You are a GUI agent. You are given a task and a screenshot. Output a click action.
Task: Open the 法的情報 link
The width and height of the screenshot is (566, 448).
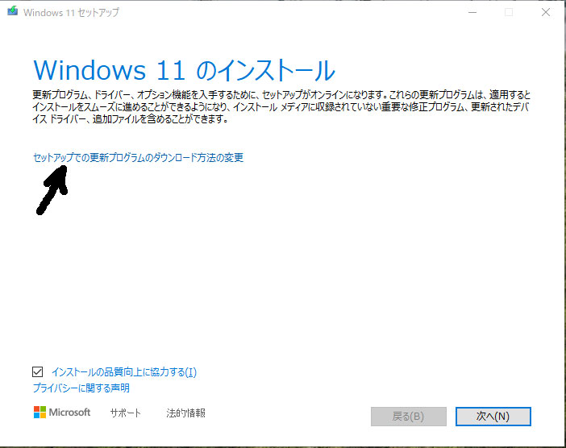coord(186,413)
